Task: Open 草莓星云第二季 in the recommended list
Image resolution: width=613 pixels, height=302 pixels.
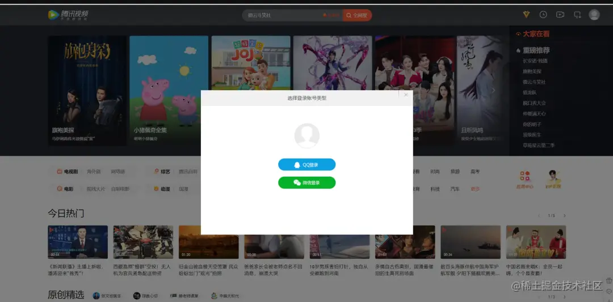Action: [538, 145]
